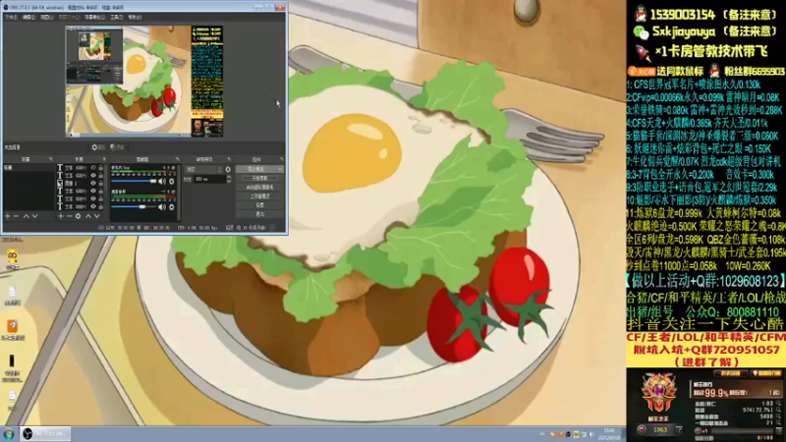Open the Scene Collection menu in OBS
786x442 pixels.
[94, 17]
